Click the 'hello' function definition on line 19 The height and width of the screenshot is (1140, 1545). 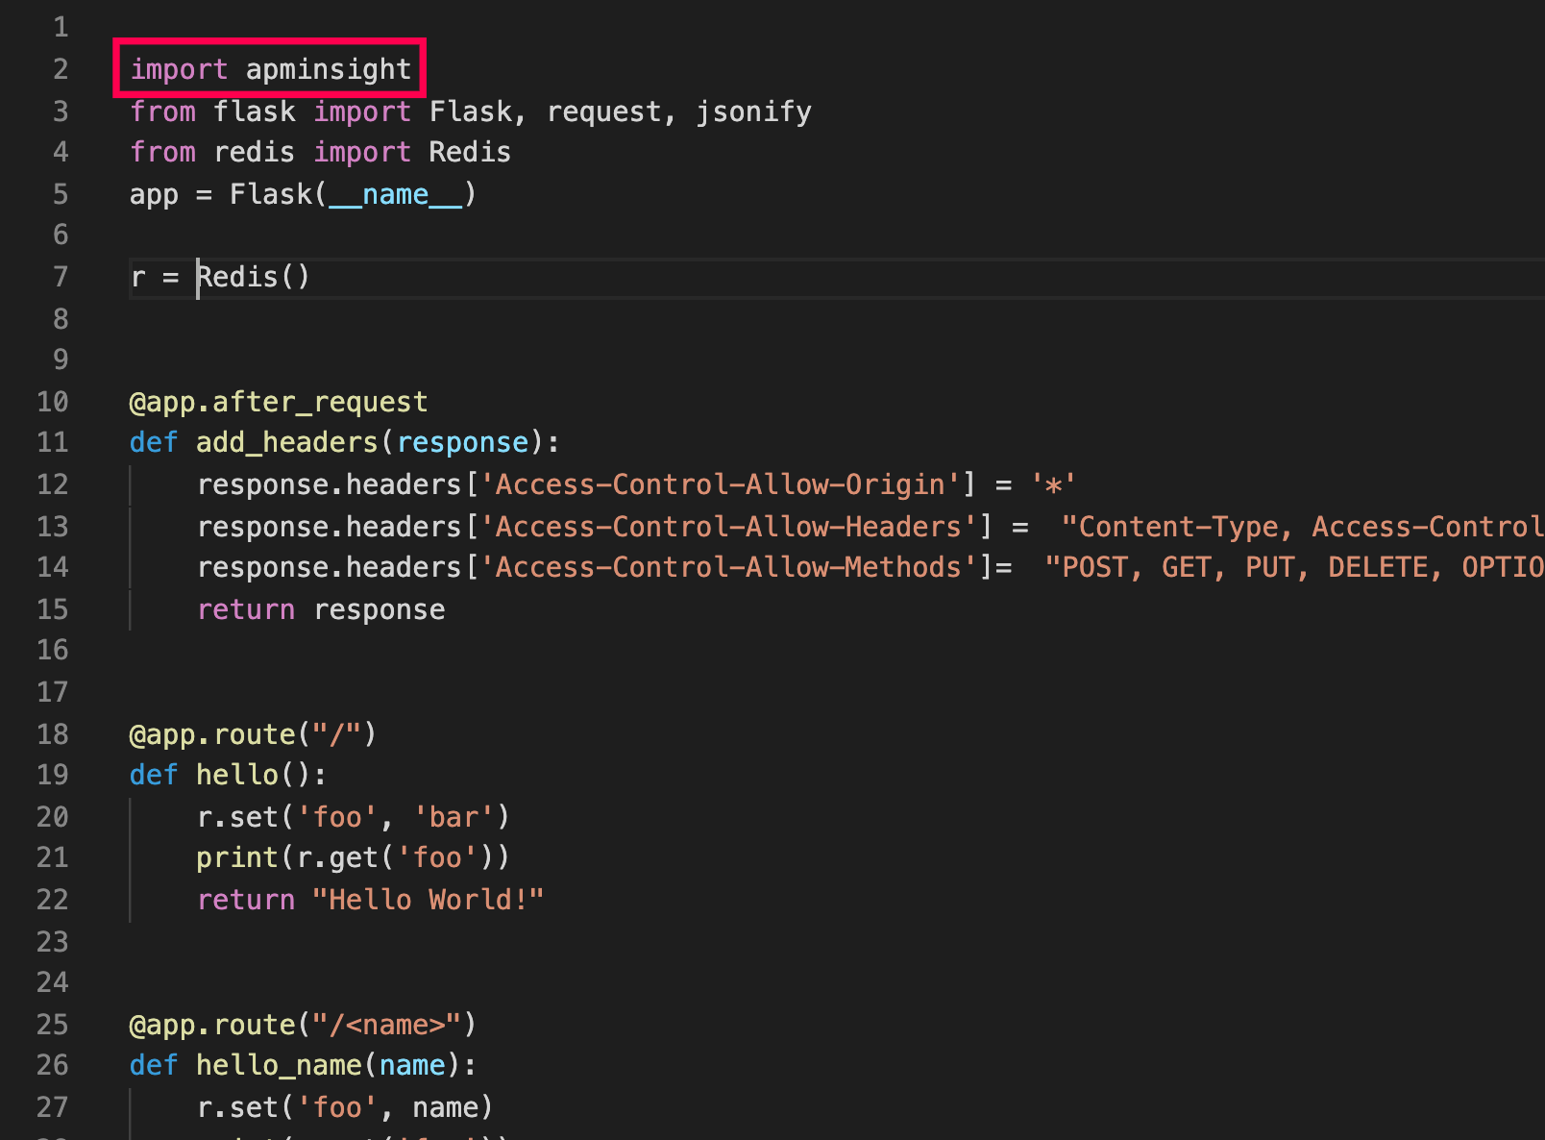pyautogui.click(x=237, y=775)
